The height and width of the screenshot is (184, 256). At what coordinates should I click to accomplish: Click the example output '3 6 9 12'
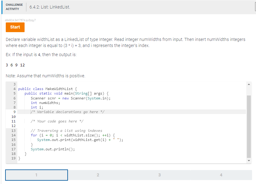(15, 65)
